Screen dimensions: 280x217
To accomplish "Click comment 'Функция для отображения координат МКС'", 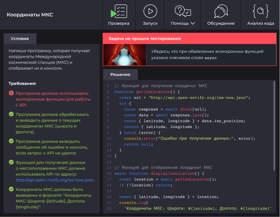I will (163, 168).
